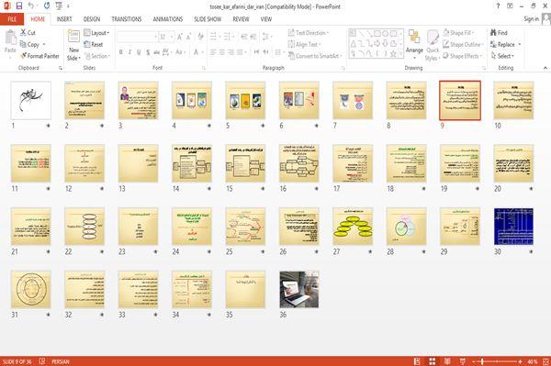551x366 pixels.
Task: Switch to the SLIDE SHOW tab
Action: click(208, 19)
